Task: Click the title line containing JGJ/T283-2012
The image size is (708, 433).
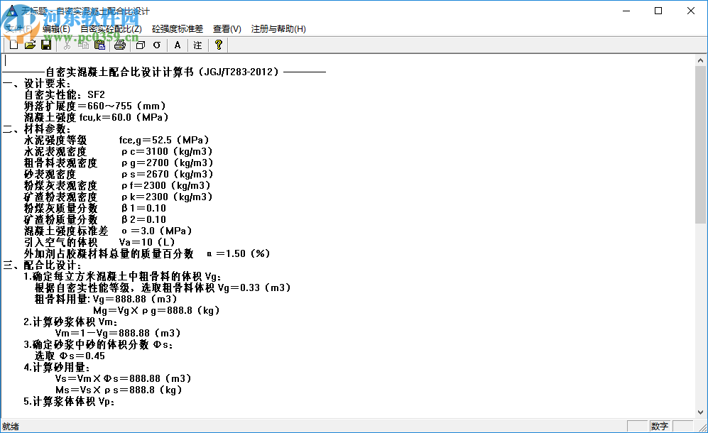Action: coord(164,72)
